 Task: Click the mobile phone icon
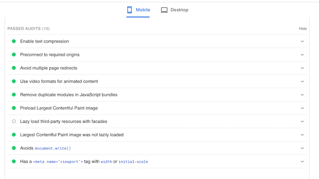point(130,10)
